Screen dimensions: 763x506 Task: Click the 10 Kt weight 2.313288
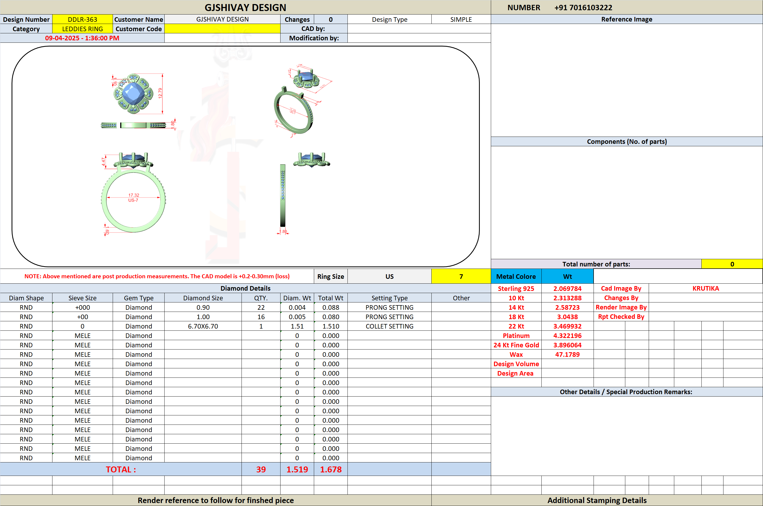(567, 298)
